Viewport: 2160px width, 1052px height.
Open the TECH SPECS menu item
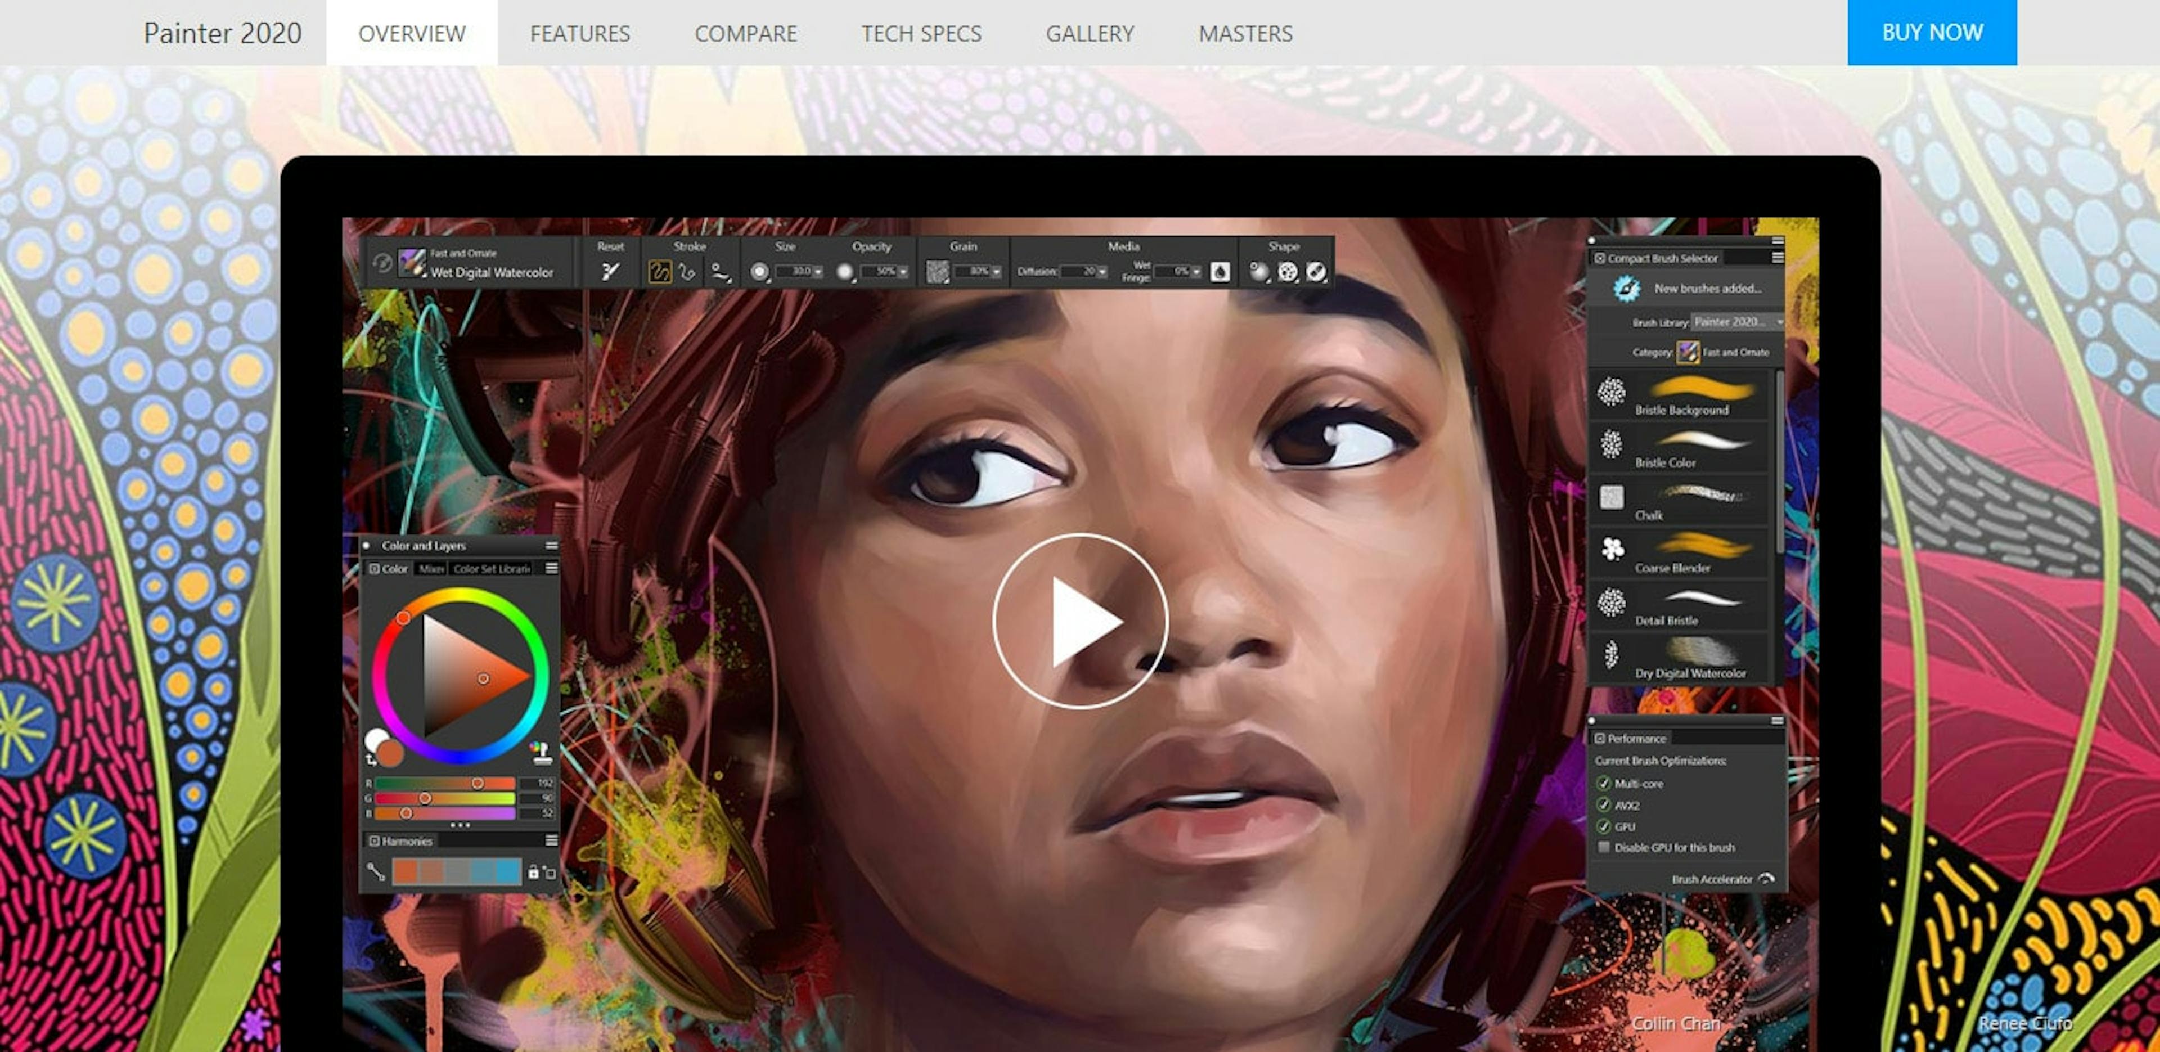920,34
